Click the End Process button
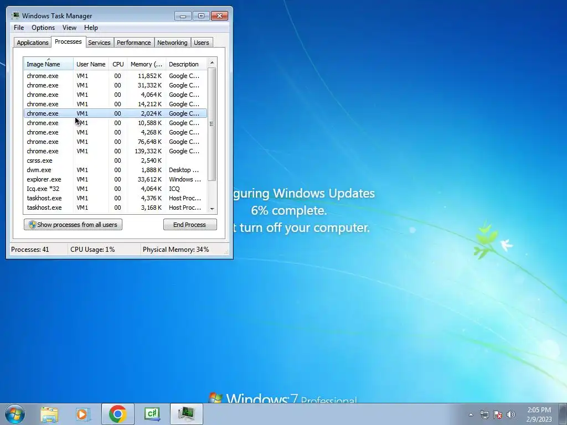 pos(190,225)
